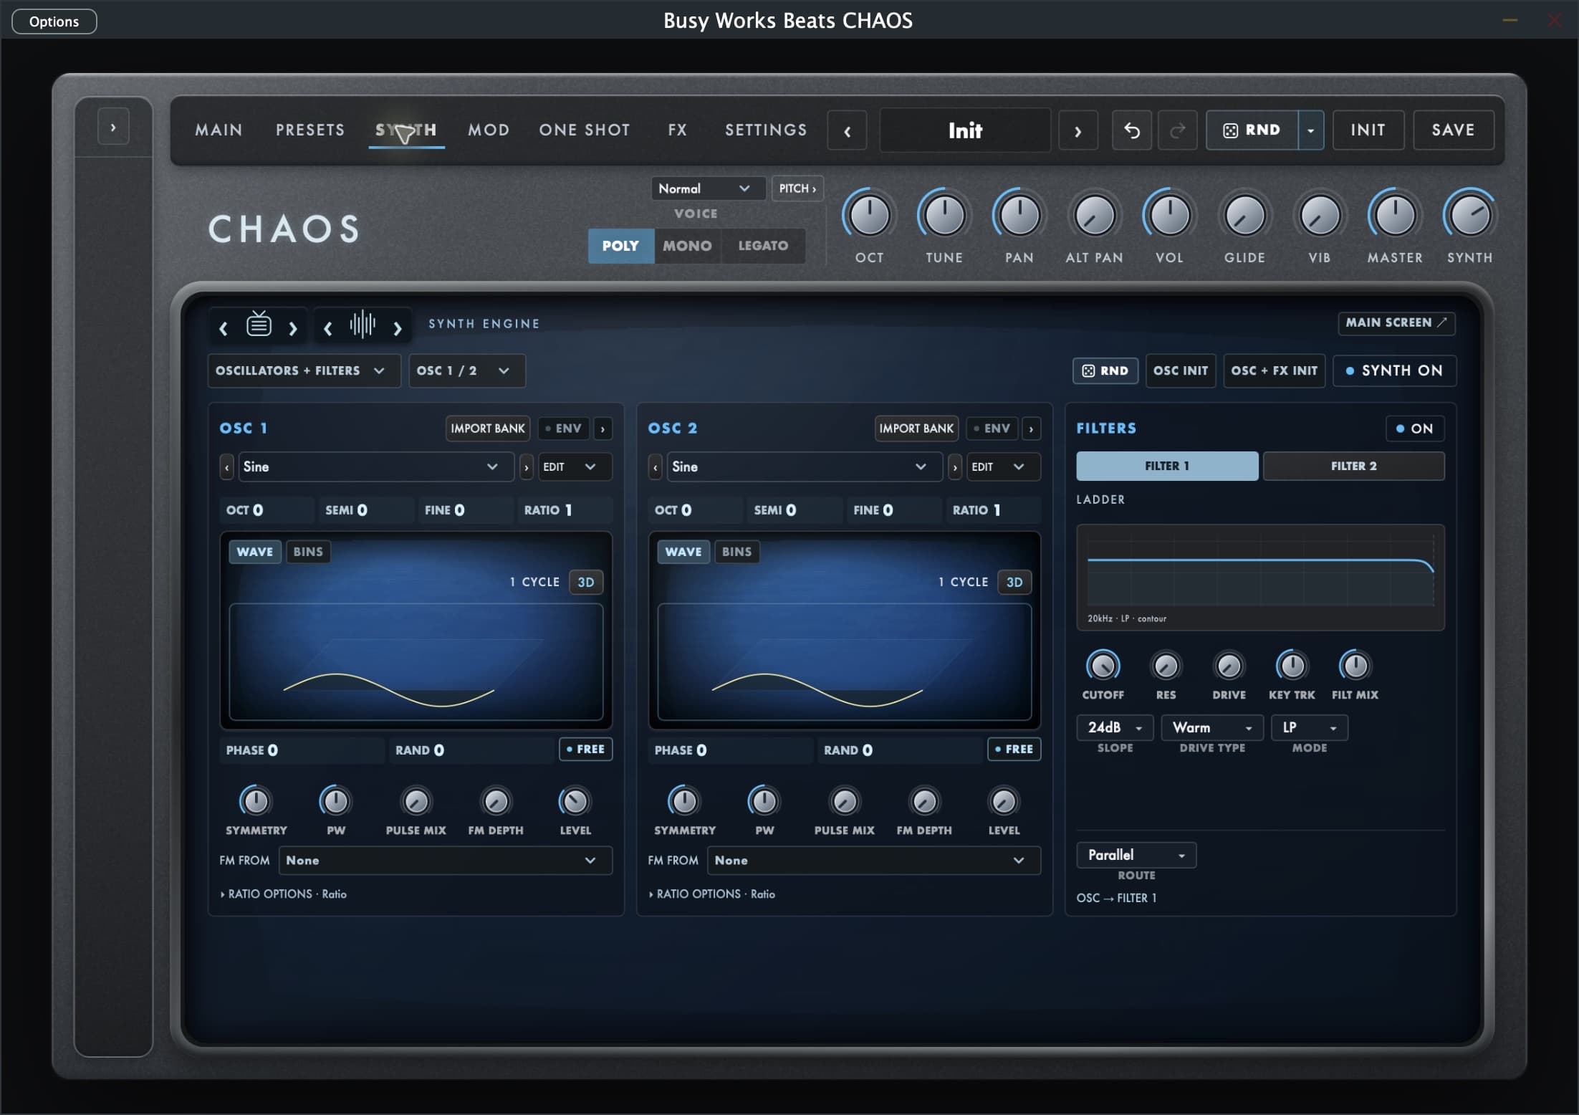The image size is (1579, 1115).
Task: Click the top bar RND dice button
Action: point(1252,130)
